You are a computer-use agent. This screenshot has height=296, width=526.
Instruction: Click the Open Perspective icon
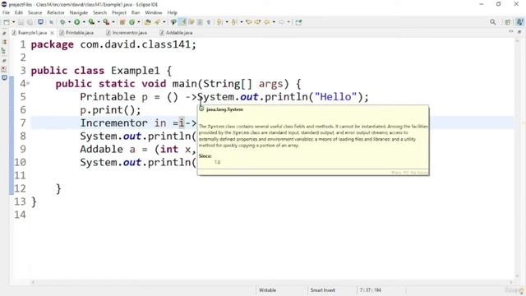pos(508,22)
